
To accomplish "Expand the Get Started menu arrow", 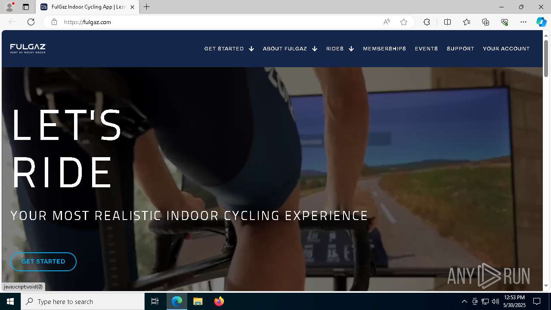I will point(251,49).
